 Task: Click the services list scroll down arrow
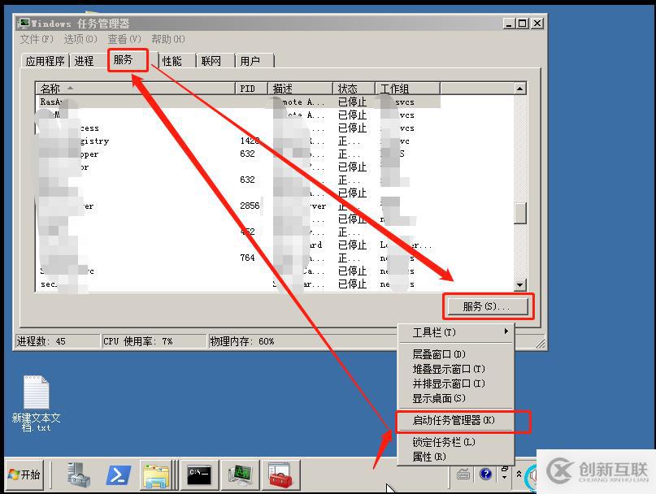[519, 285]
